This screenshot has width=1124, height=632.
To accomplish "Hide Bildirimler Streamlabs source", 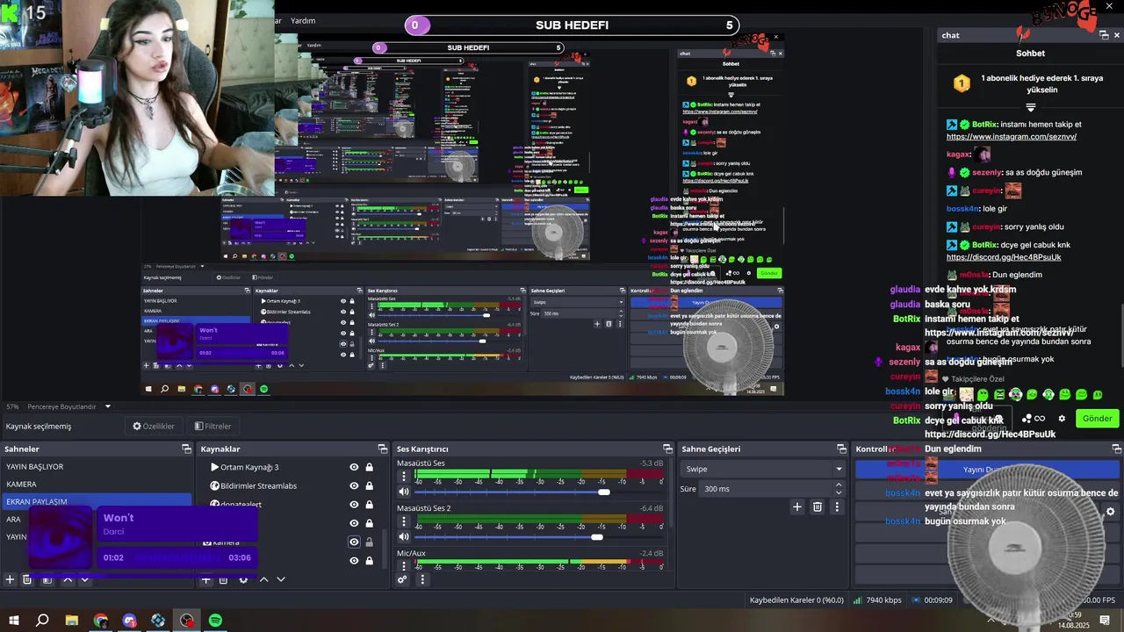I will [x=354, y=485].
